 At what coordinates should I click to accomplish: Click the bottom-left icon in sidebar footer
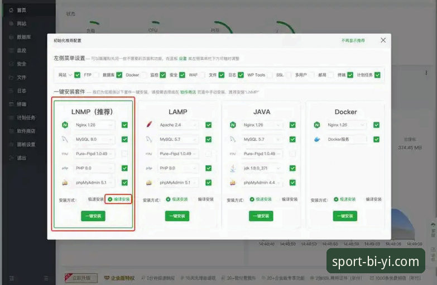pyautogui.click(x=11, y=278)
